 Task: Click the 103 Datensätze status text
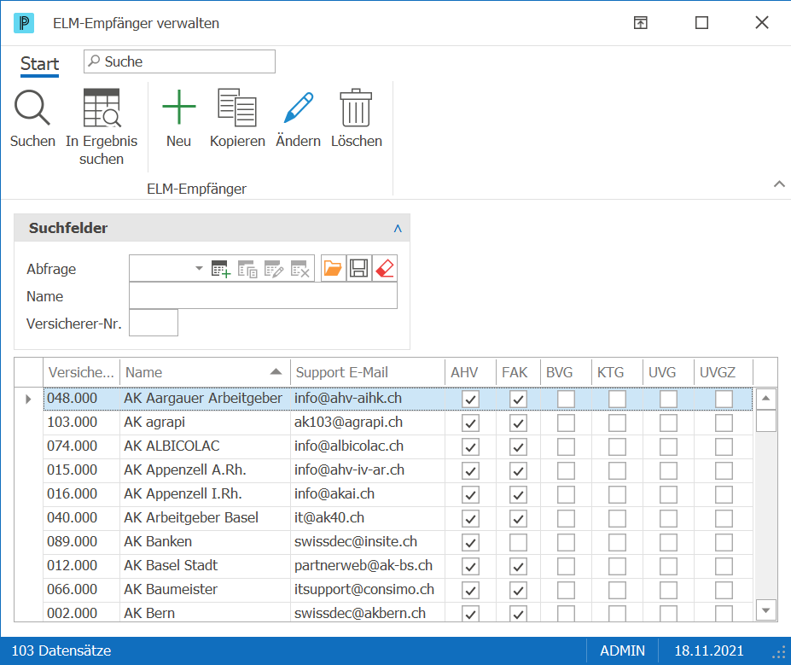pyautogui.click(x=61, y=650)
